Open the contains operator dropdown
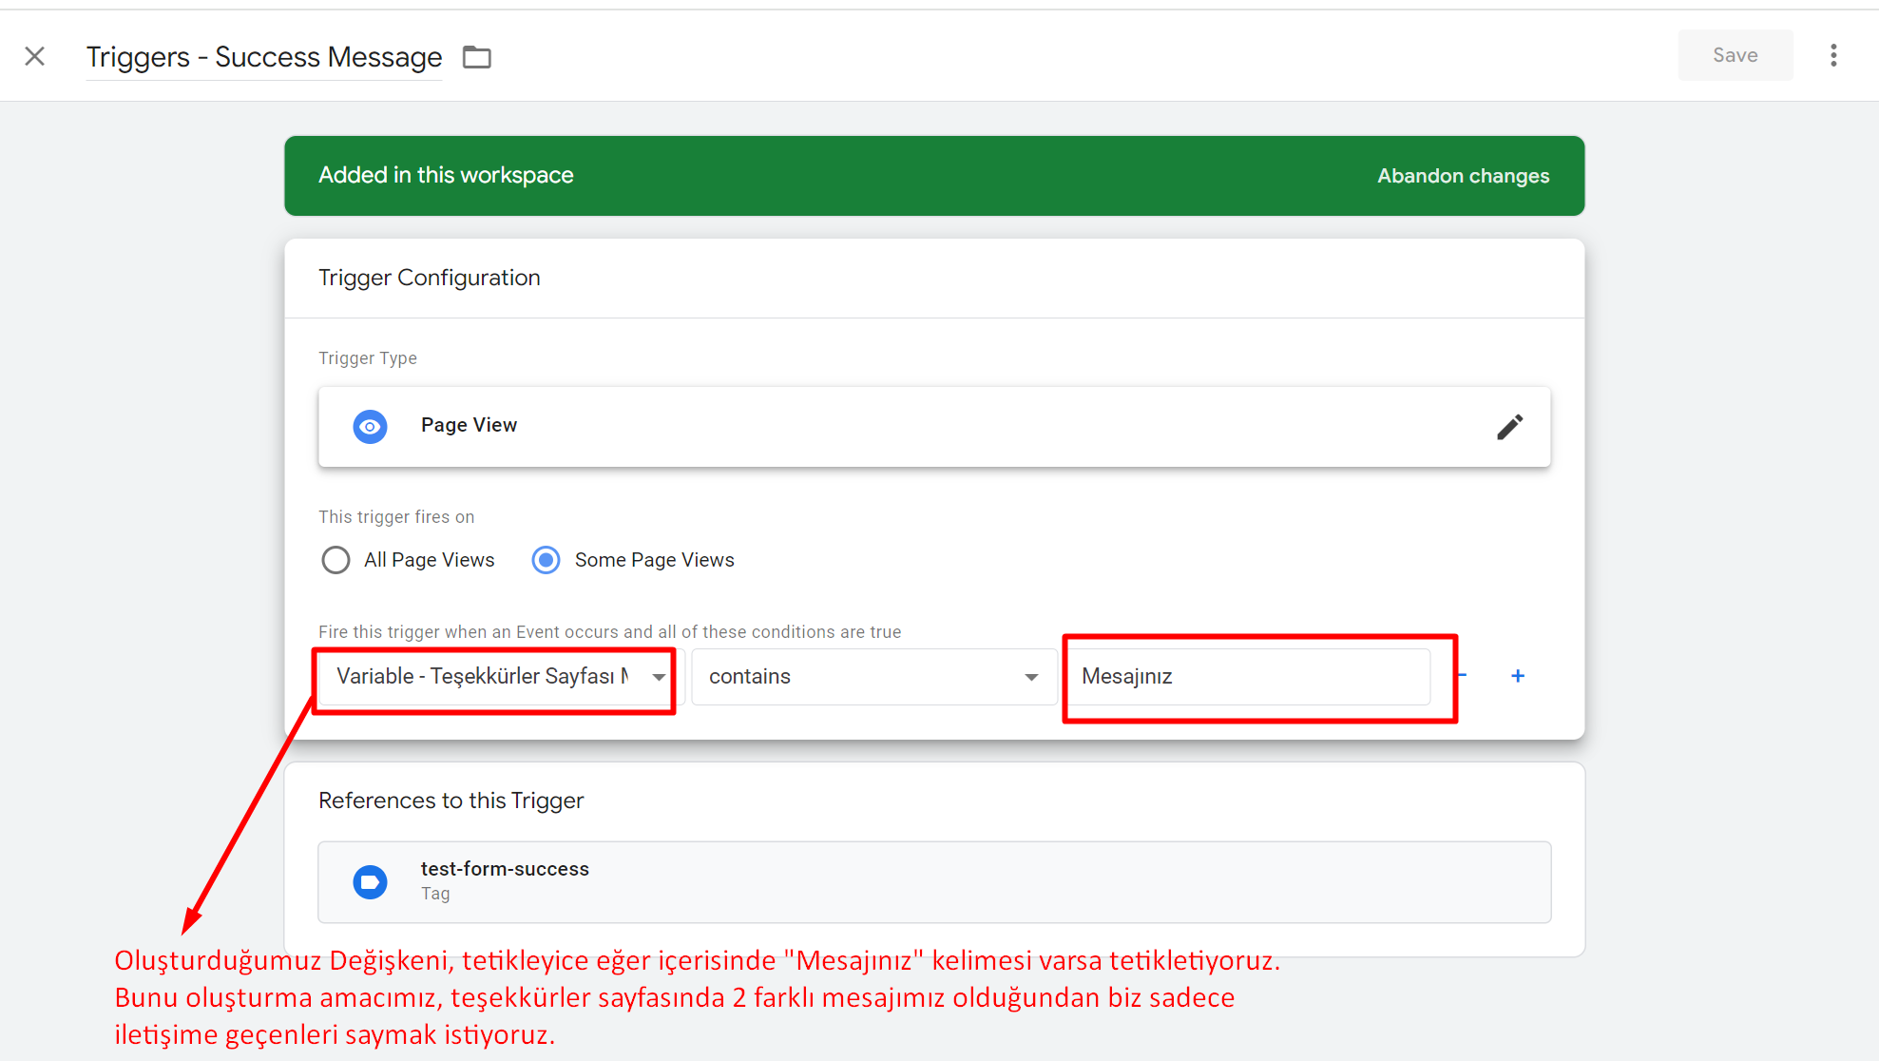Image resolution: width=1879 pixels, height=1061 pixels. point(855,677)
